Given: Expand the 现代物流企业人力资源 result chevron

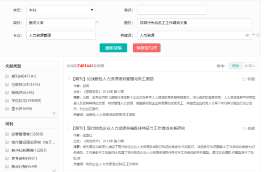Looking at the screenshot, I should point(69,128).
